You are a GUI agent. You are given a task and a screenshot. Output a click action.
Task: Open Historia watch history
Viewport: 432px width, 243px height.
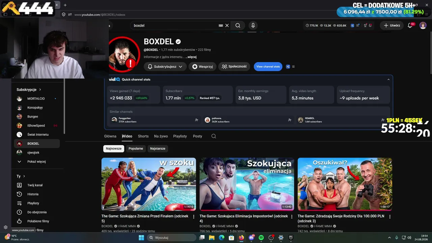pyautogui.click(x=37, y=194)
